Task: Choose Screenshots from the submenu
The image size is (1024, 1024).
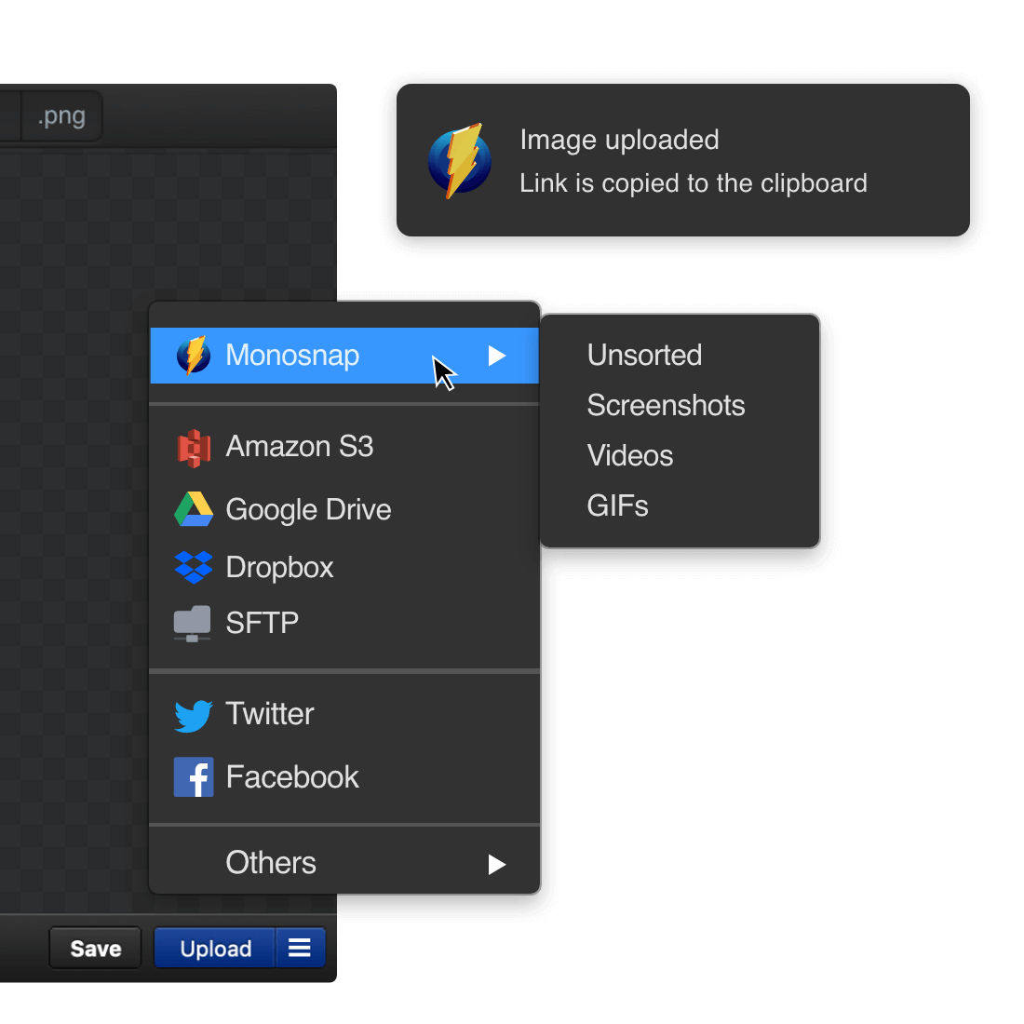Action: 666,406
